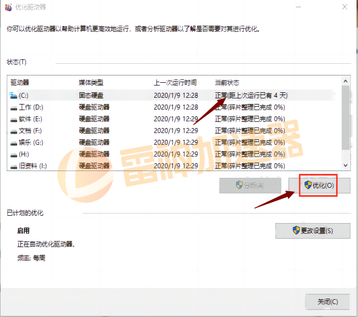Image resolution: width=358 pixels, height=317 pixels.
Task: Click the 娱乐 (G:) drive icon
Action: 14,143
